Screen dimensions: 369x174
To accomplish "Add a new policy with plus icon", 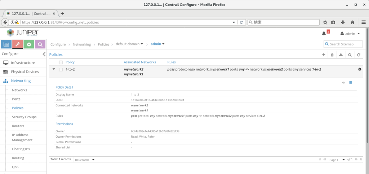I will coord(324,55).
